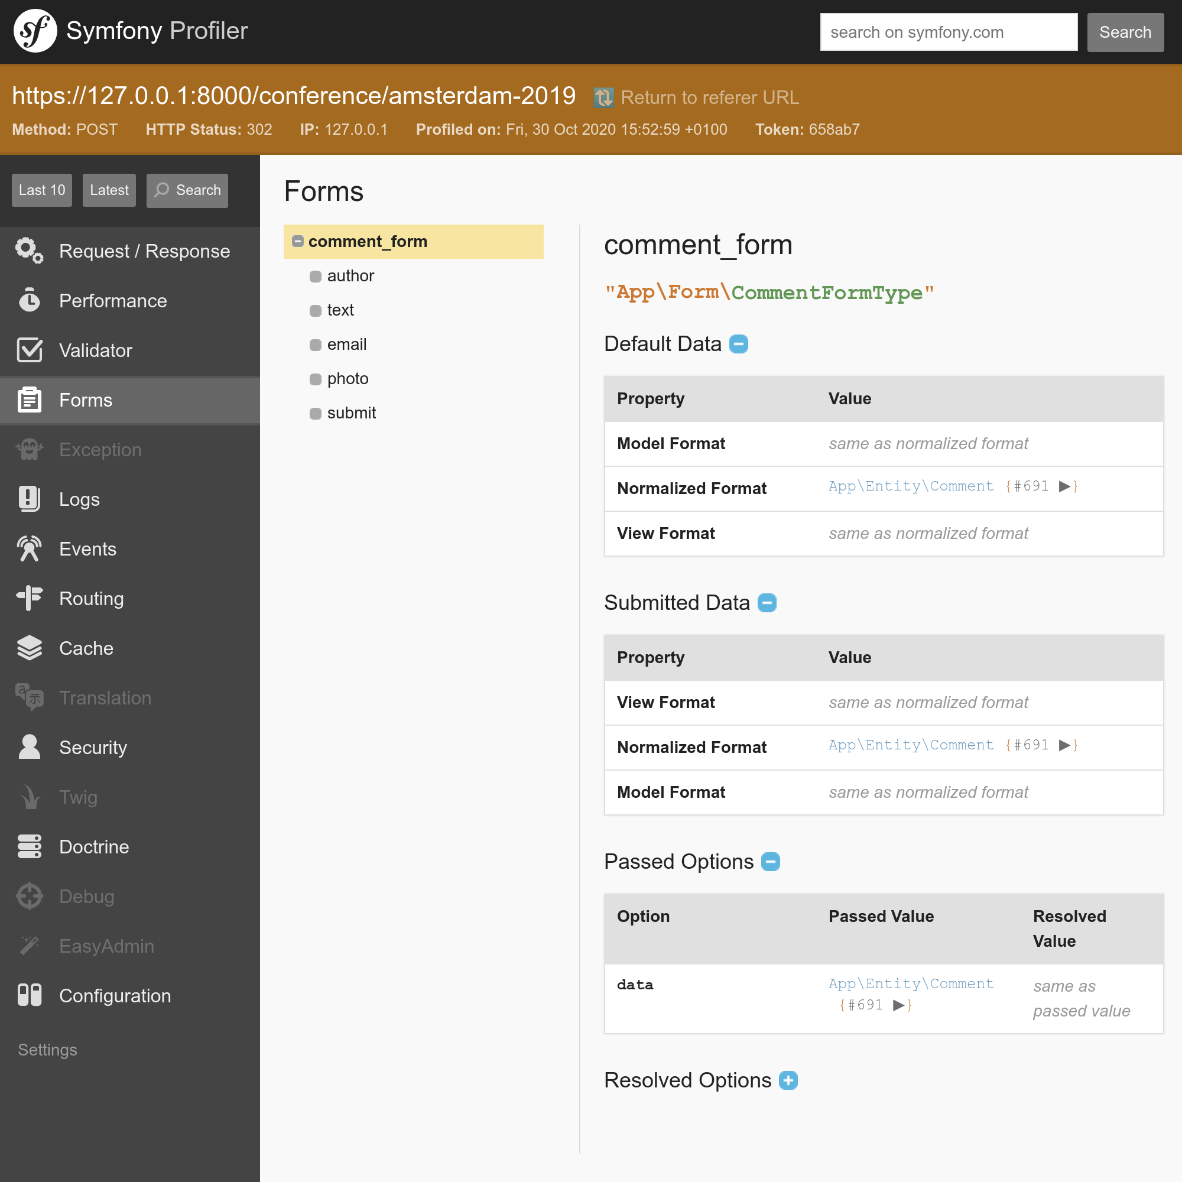Open the Request / Response panel
This screenshot has height=1182, width=1182.
[x=129, y=251]
